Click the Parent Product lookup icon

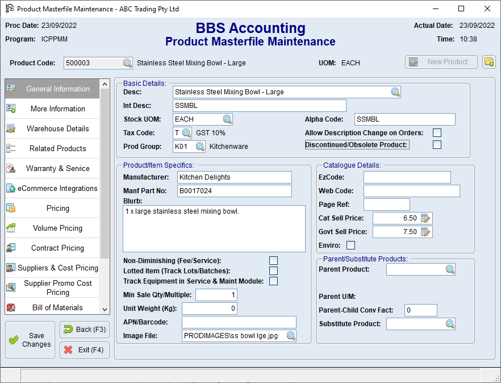click(450, 269)
